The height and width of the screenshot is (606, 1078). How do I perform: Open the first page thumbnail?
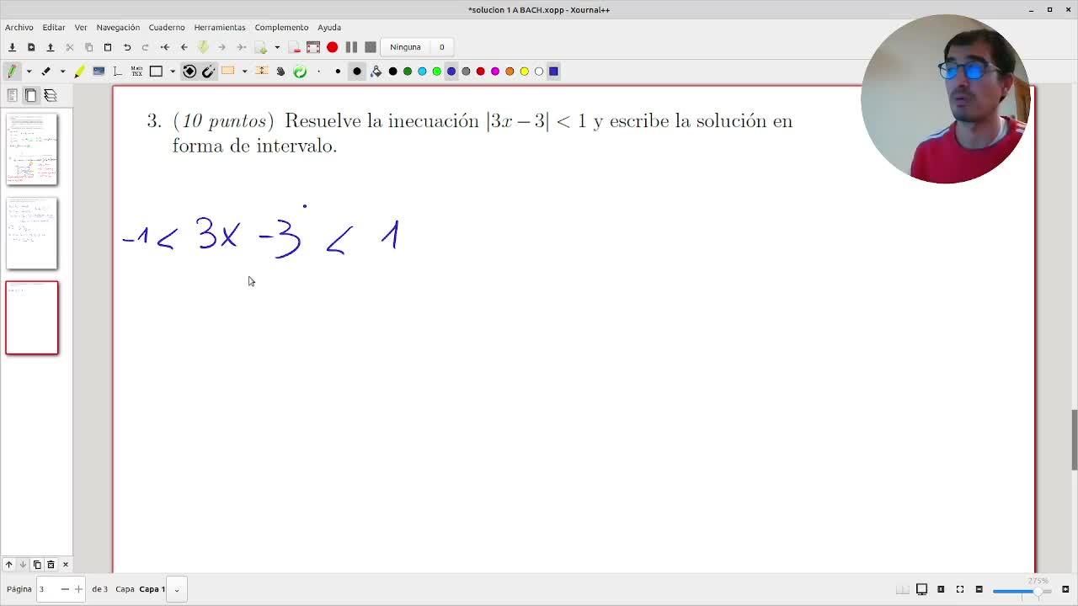pos(32,149)
